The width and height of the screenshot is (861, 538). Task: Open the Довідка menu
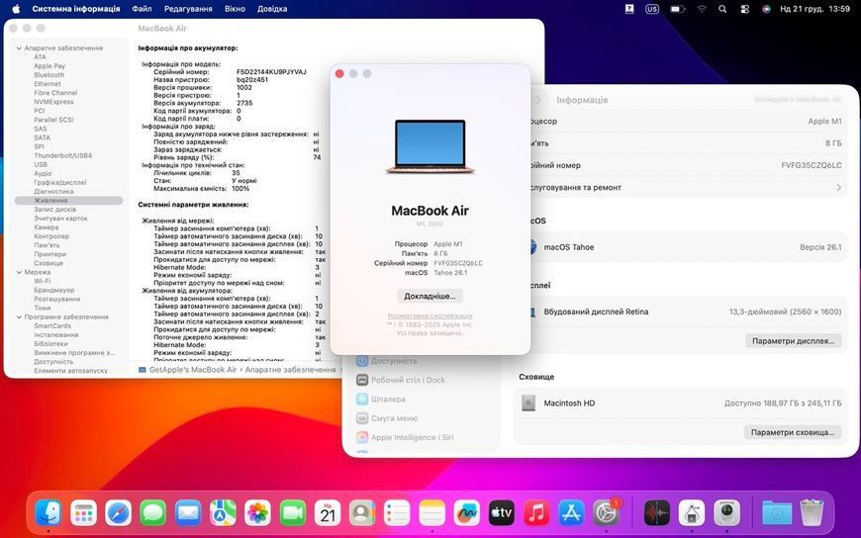tap(272, 9)
